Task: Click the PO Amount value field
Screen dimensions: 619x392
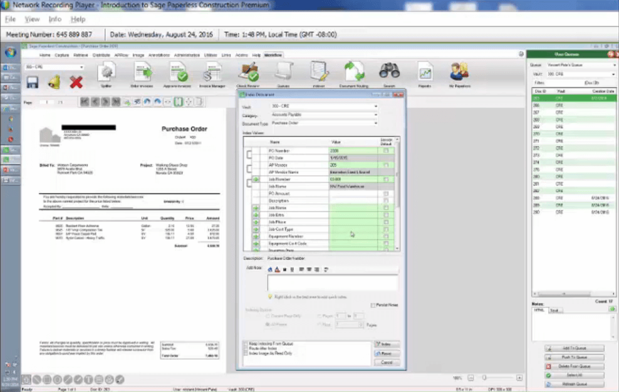Action: point(353,193)
